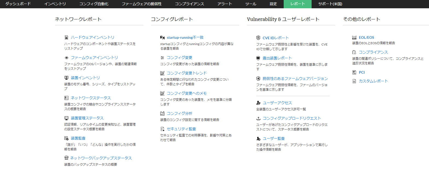The image size is (429, 169).
Task: Open the ダッシュボード menu
Action: 18,4
